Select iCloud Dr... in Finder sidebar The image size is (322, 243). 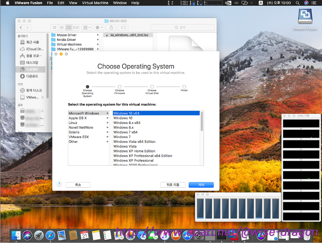click(31, 49)
